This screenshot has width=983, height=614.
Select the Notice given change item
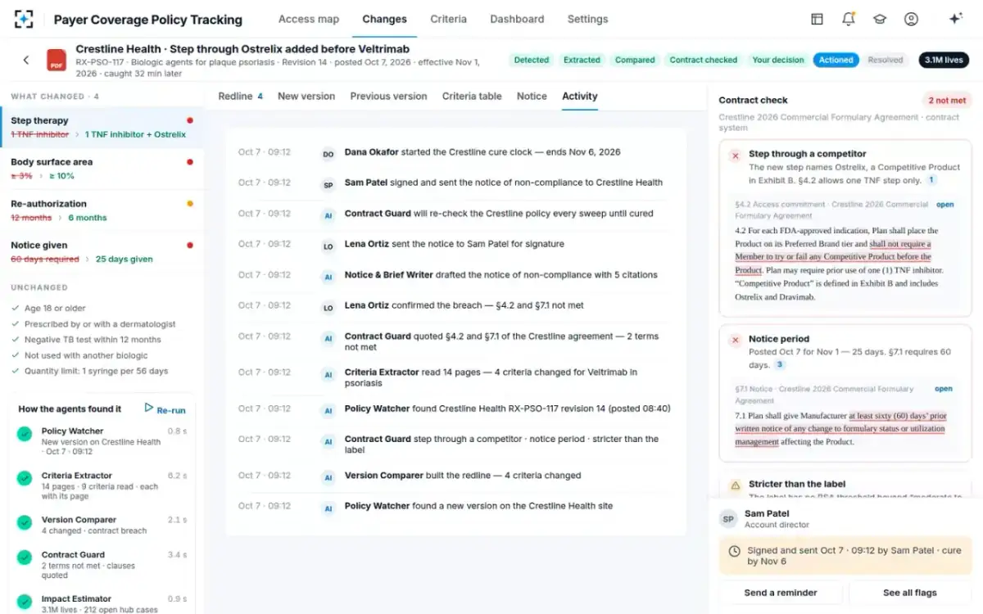[x=102, y=252]
